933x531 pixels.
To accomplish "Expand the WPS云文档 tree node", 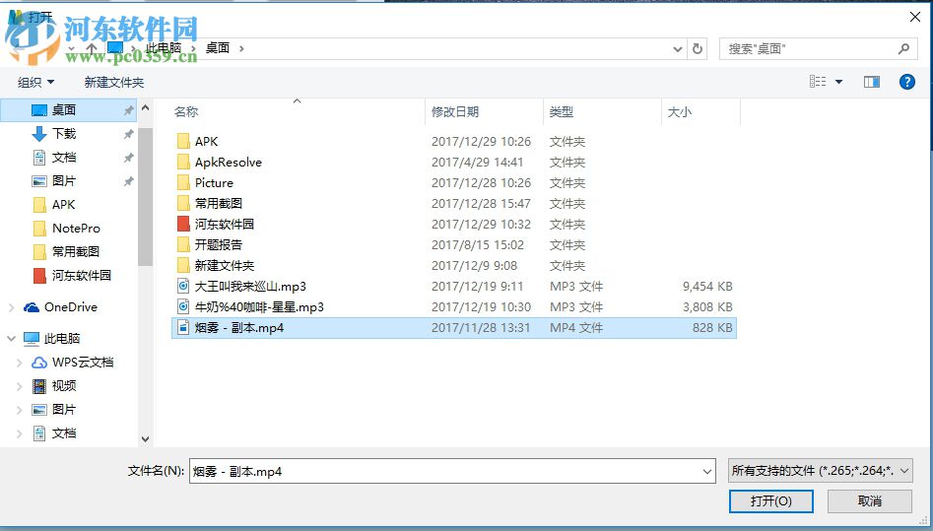I will click(19, 362).
